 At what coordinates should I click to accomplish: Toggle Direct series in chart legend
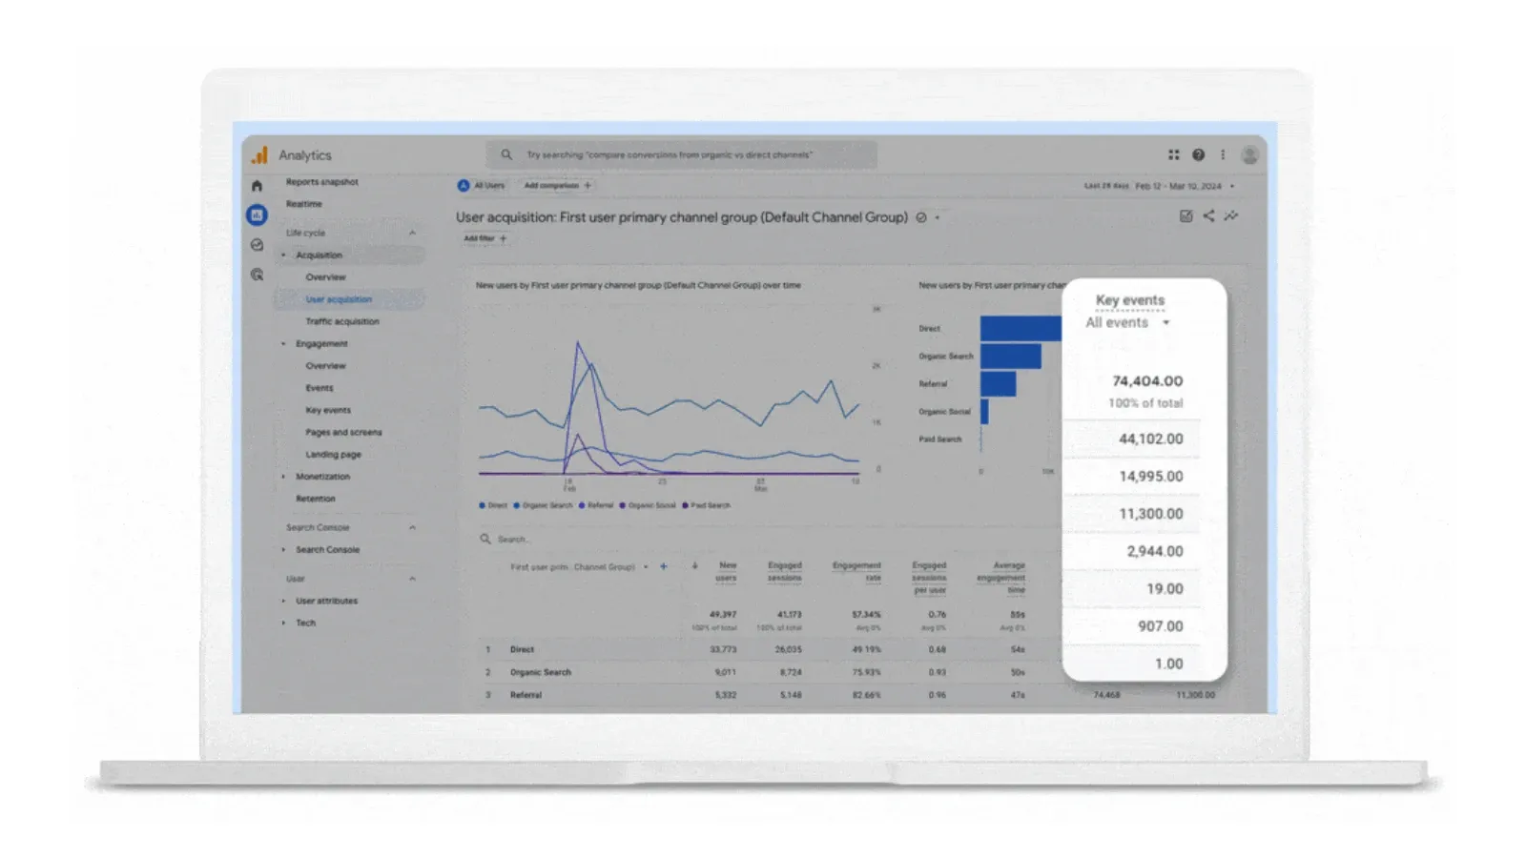[x=493, y=505]
